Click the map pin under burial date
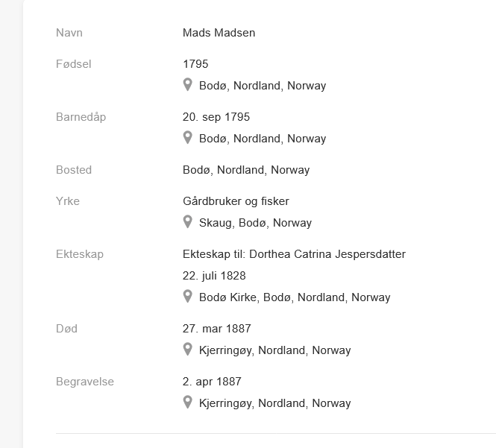 (x=187, y=403)
